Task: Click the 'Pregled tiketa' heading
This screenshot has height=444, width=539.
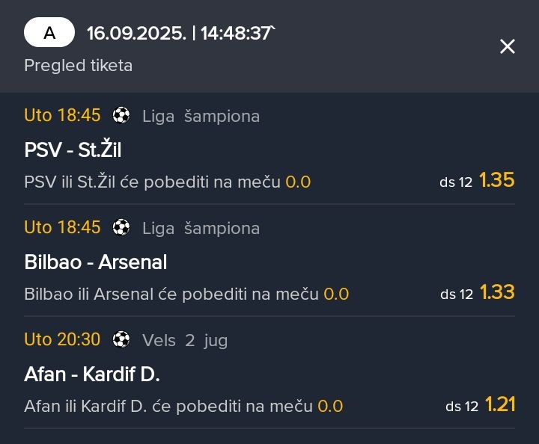Action: tap(79, 65)
